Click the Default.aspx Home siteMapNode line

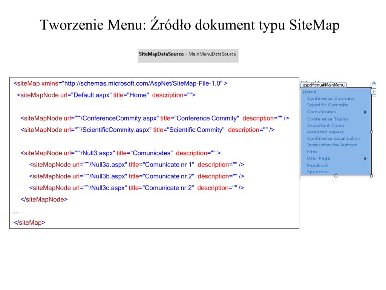(x=106, y=95)
